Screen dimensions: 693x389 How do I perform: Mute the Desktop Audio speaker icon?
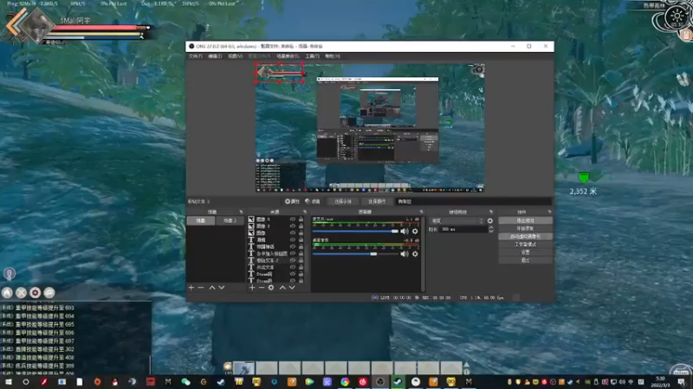[x=405, y=254]
